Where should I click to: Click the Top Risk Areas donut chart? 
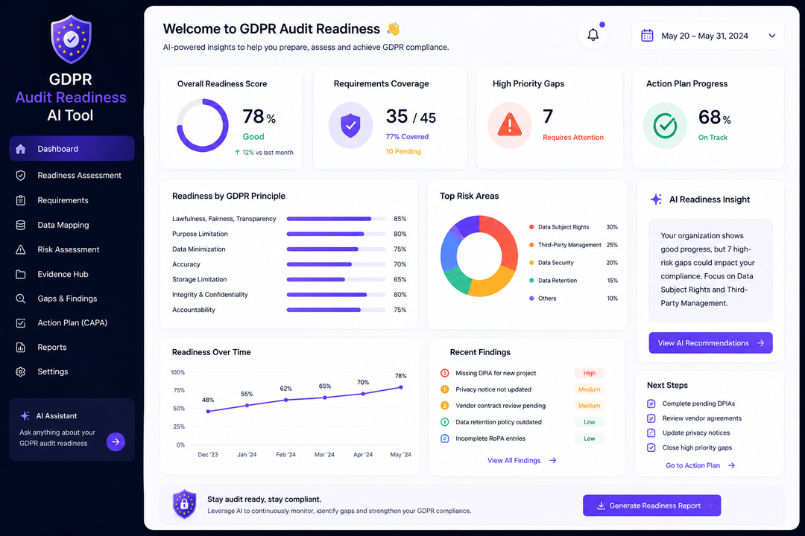click(479, 256)
